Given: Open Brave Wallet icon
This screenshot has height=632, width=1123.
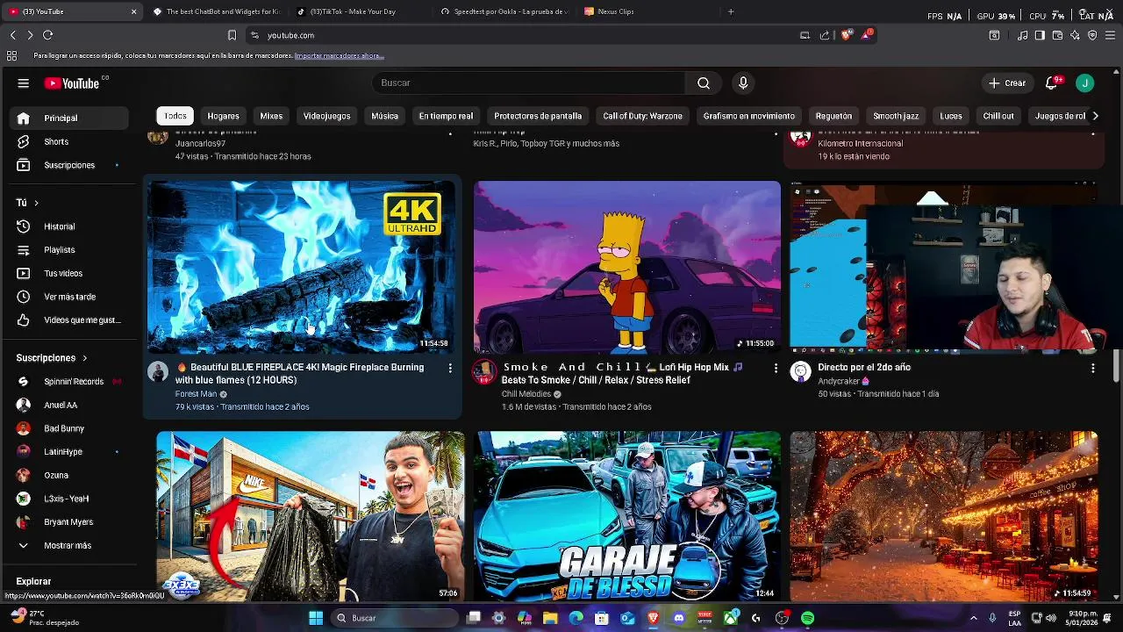Looking at the screenshot, I should click(x=1057, y=35).
